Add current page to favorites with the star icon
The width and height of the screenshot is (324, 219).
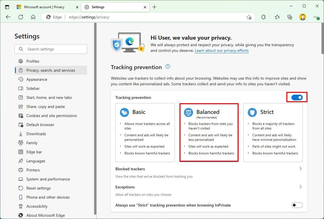click(249, 17)
